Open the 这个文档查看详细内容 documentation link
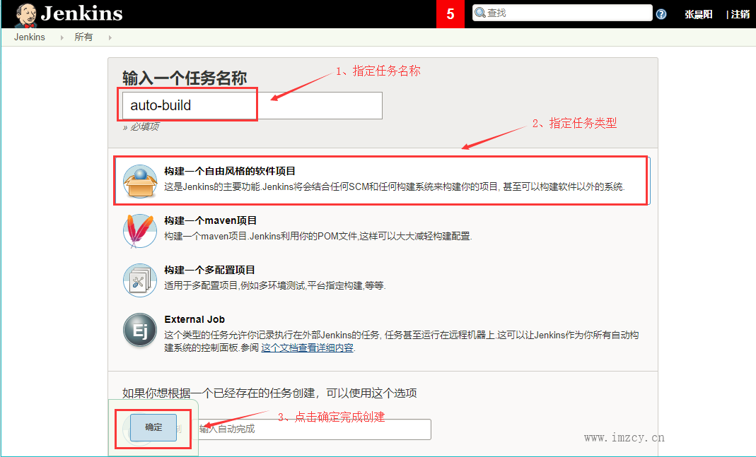The height and width of the screenshot is (457, 756). pos(307,348)
